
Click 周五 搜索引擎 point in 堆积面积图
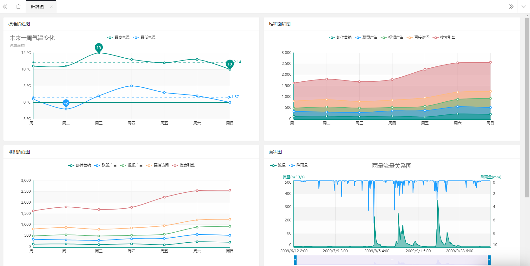pos(425,69)
